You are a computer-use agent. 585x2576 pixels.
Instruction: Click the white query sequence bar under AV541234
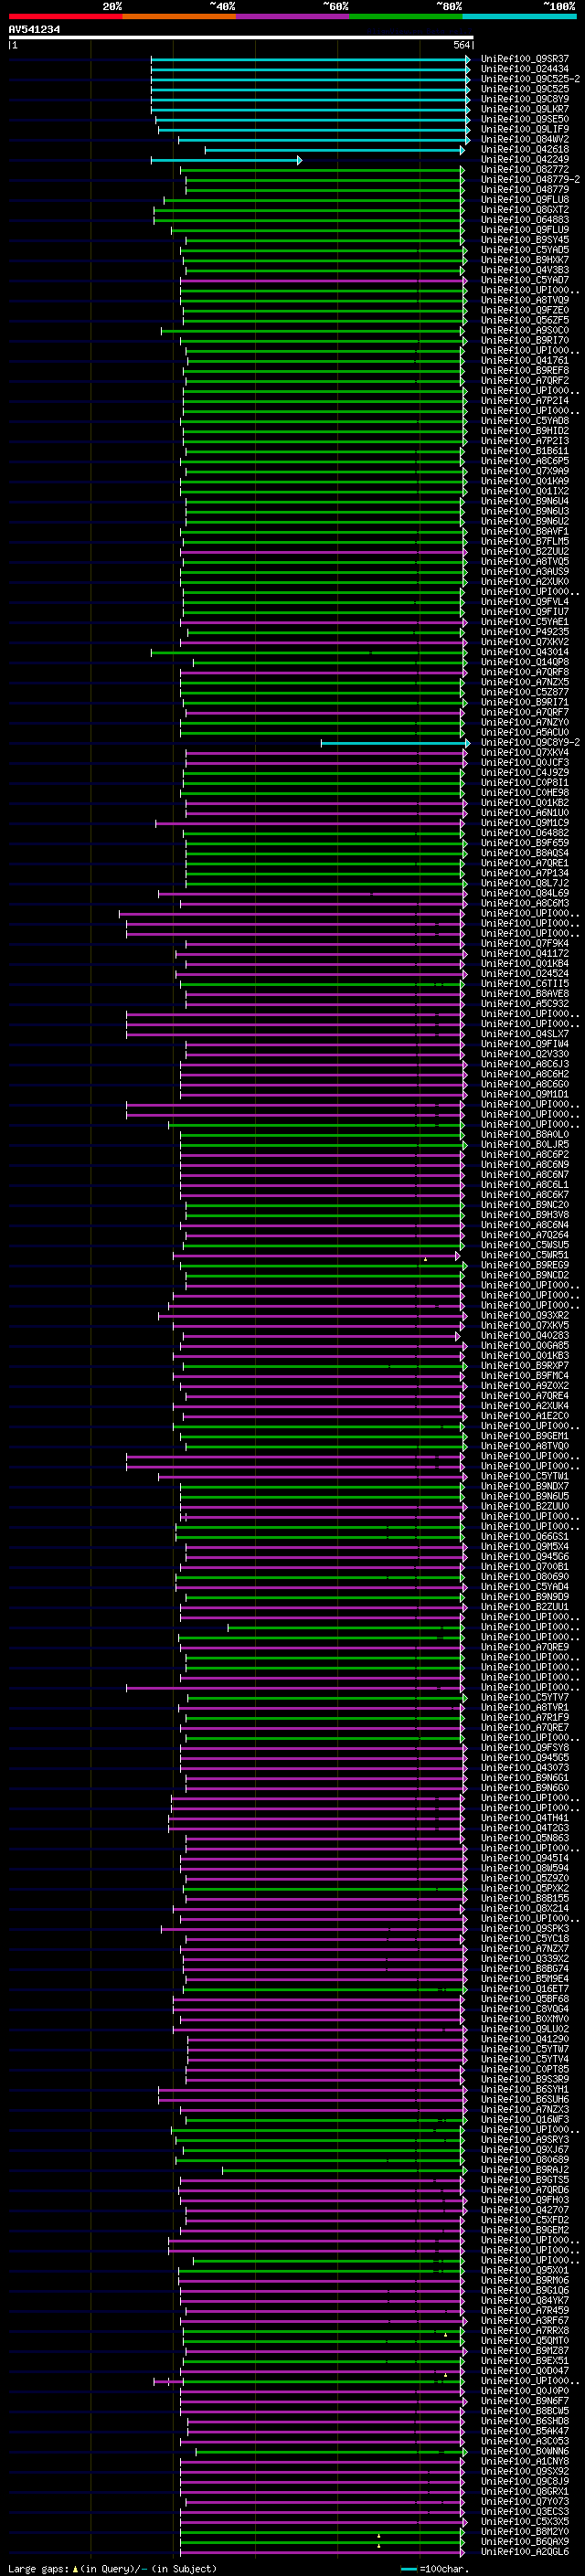(x=241, y=38)
